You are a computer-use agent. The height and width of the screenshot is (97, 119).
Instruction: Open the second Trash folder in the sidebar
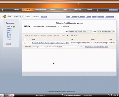pyautogui.click(x=9, y=38)
